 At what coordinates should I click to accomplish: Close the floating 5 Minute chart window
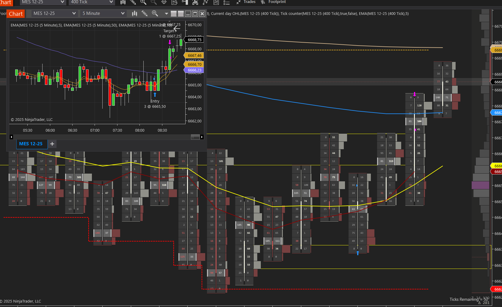202,14
